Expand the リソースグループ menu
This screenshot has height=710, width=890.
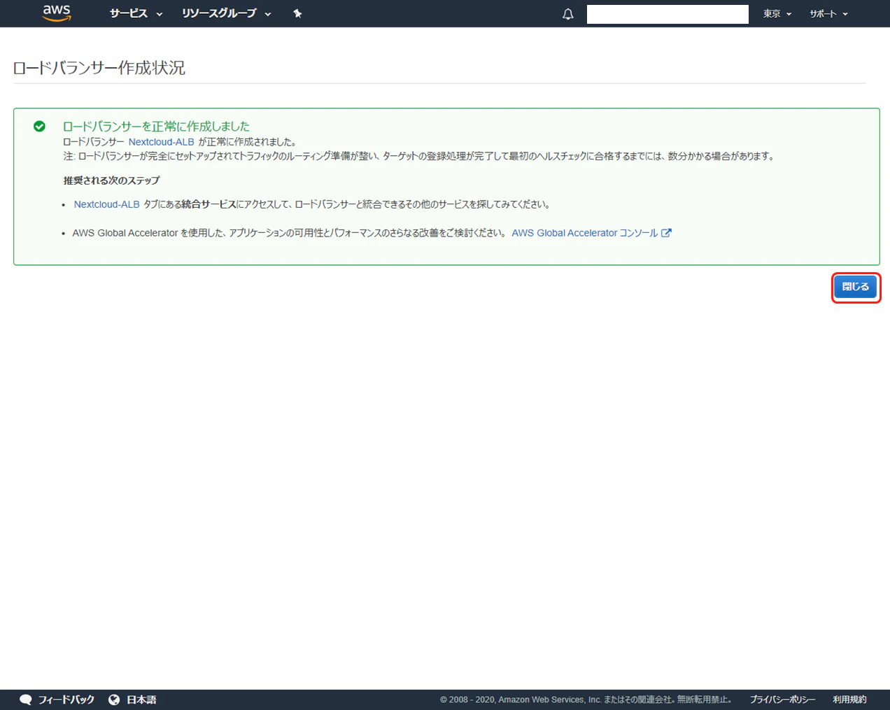pyautogui.click(x=226, y=13)
